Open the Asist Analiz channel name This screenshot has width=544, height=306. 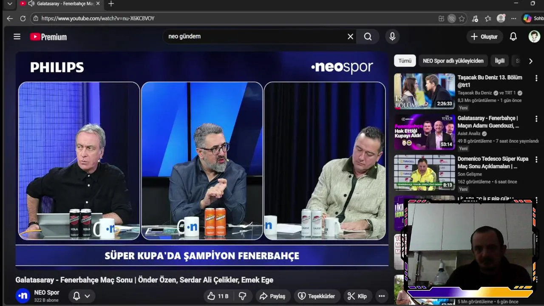pyautogui.click(x=469, y=133)
